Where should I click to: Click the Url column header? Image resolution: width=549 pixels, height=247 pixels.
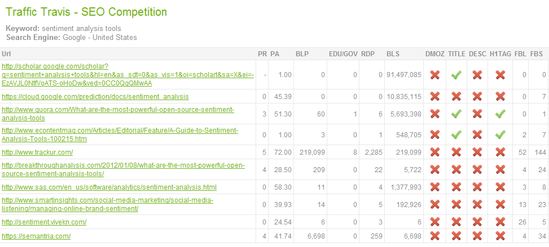[x=6, y=54]
